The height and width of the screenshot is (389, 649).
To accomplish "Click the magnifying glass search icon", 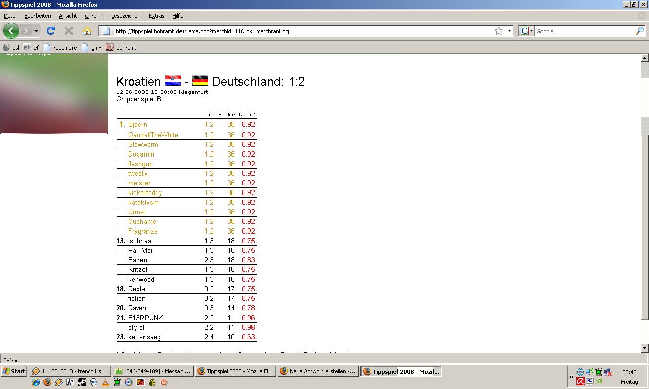I will [639, 31].
